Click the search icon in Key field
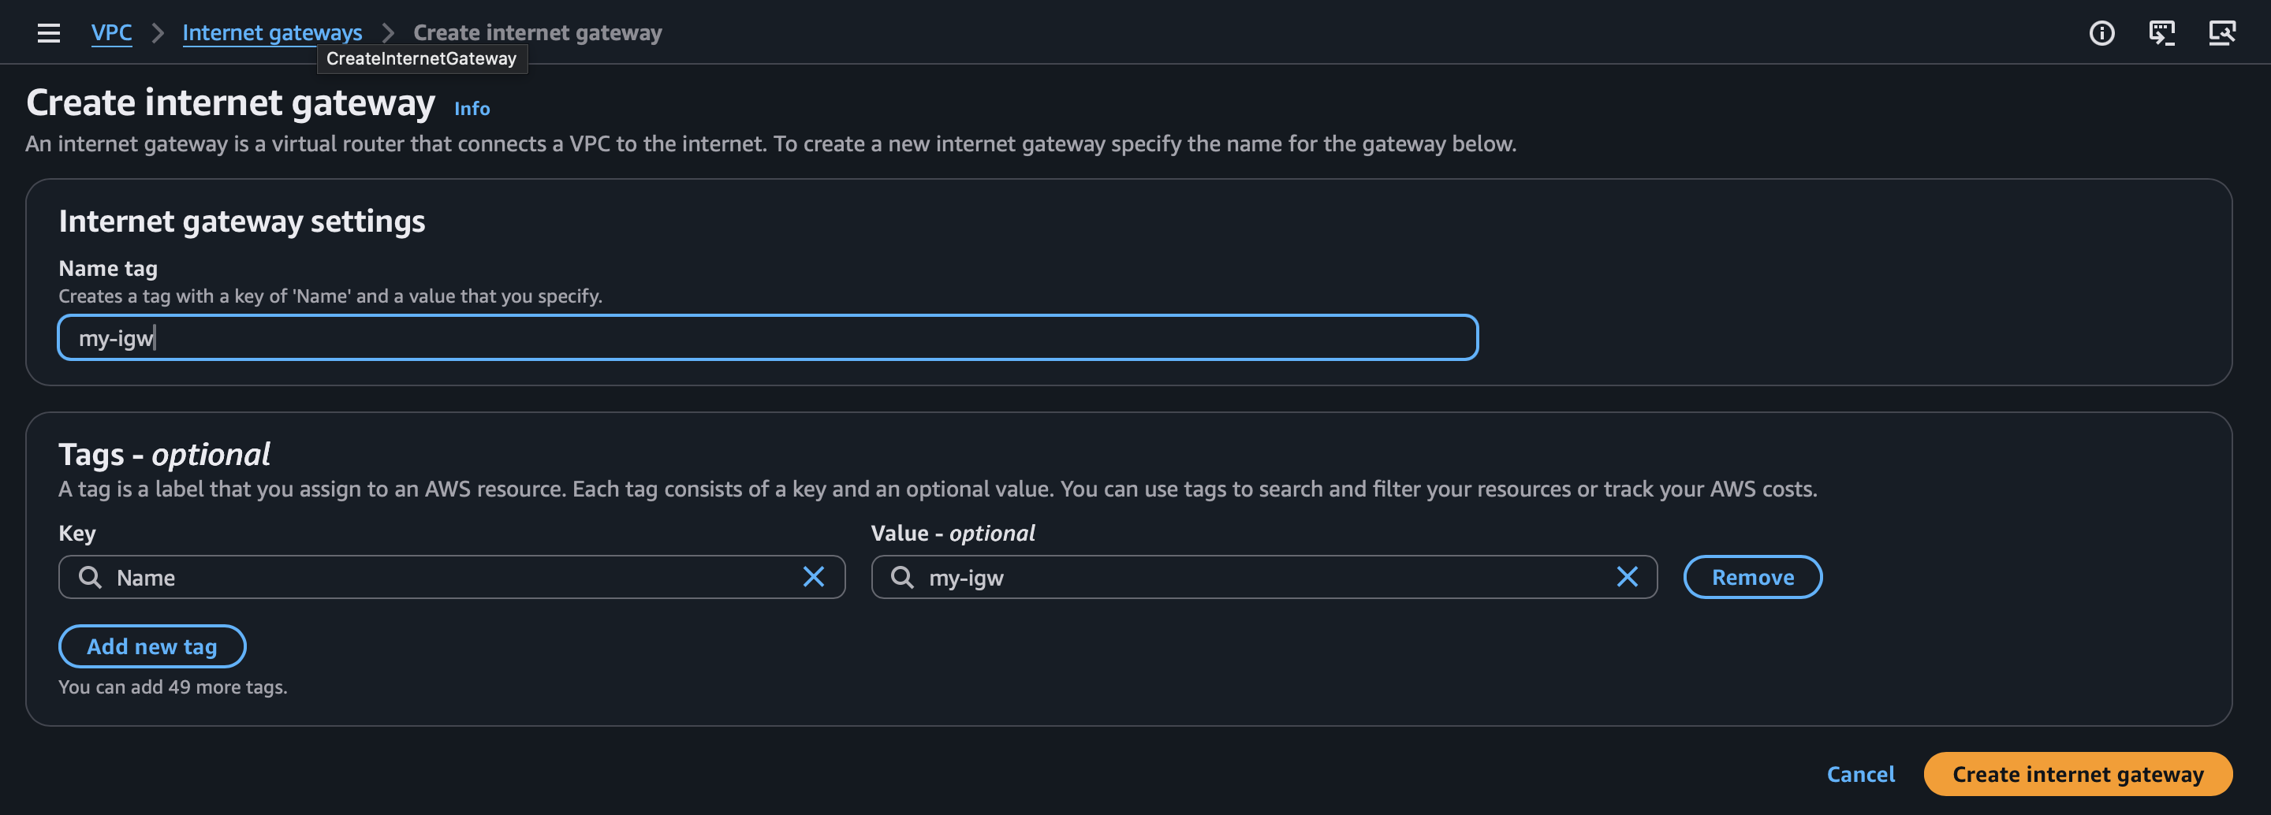Image resolution: width=2271 pixels, height=815 pixels. click(x=90, y=577)
